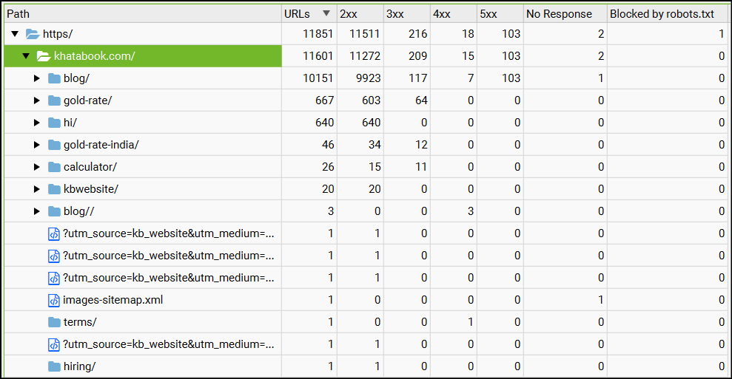Expand the hi/ folder arrow
This screenshot has height=379, width=732.
pos(37,123)
